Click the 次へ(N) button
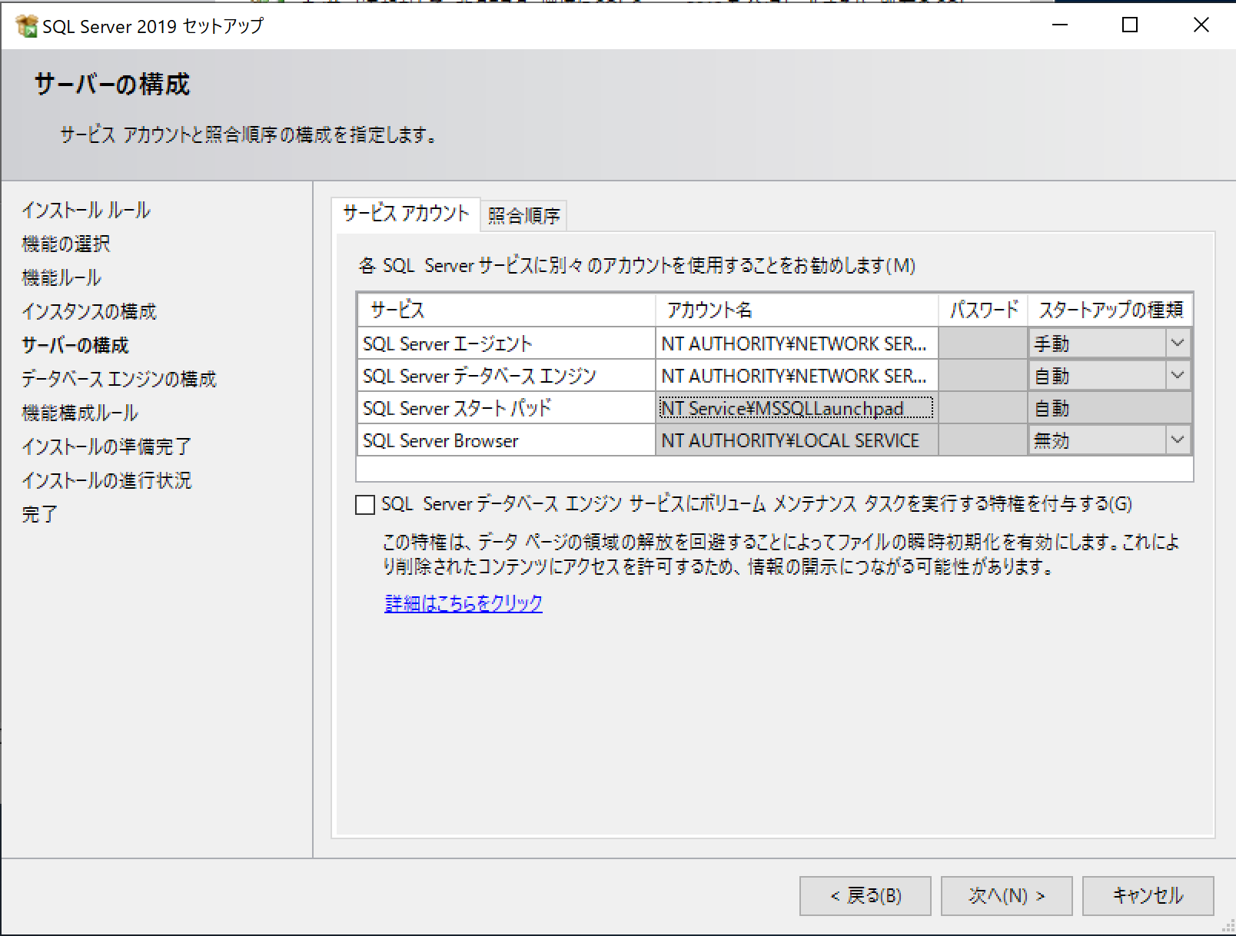The height and width of the screenshot is (936, 1236). 1007,896
